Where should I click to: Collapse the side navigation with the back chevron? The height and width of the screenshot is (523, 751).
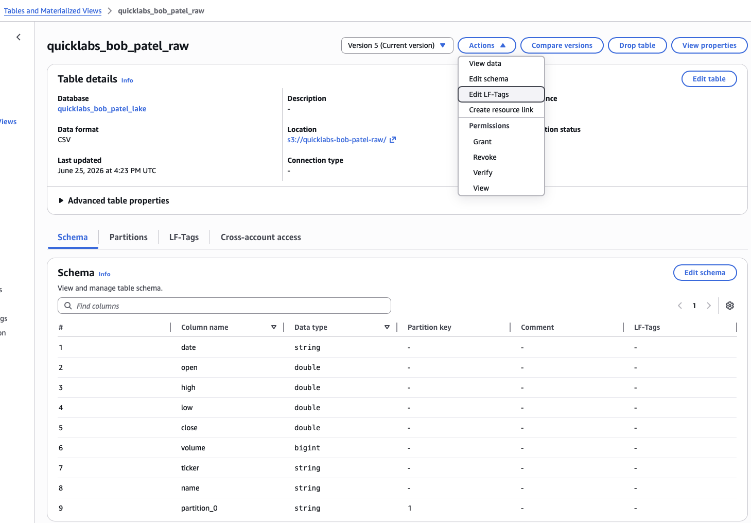(19, 37)
